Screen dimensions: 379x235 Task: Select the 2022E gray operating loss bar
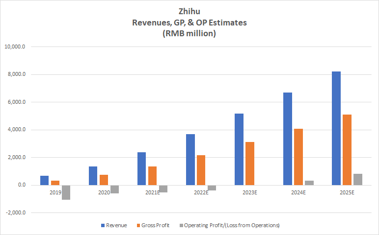pyautogui.click(x=212, y=188)
